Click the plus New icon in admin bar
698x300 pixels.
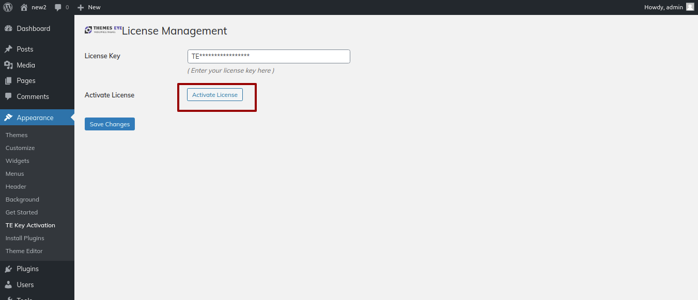click(81, 7)
